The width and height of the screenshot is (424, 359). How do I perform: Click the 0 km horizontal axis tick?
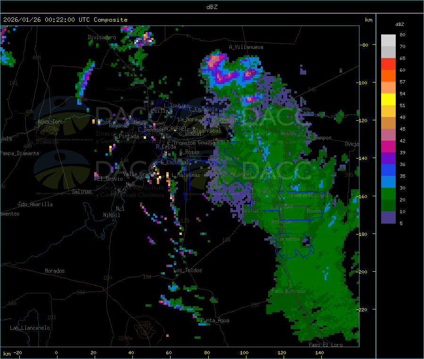click(56, 353)
